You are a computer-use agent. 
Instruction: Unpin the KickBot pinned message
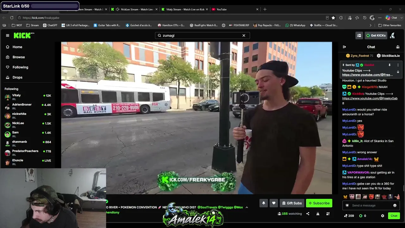coord(389,65)
